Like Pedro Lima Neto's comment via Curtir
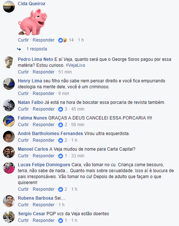The height and width of the screenshot is (226, 179). [x=23, y=72]
